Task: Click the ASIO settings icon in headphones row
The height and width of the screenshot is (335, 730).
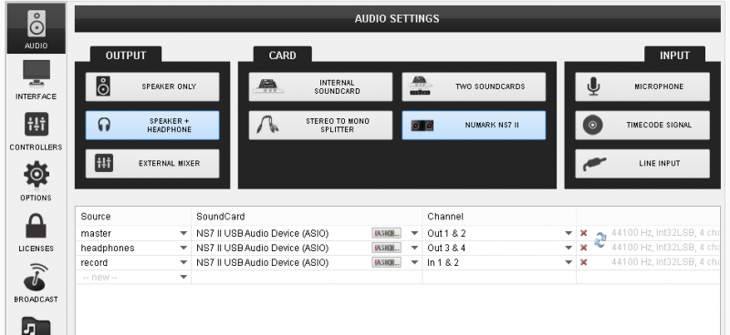Action: coord(386,249)
